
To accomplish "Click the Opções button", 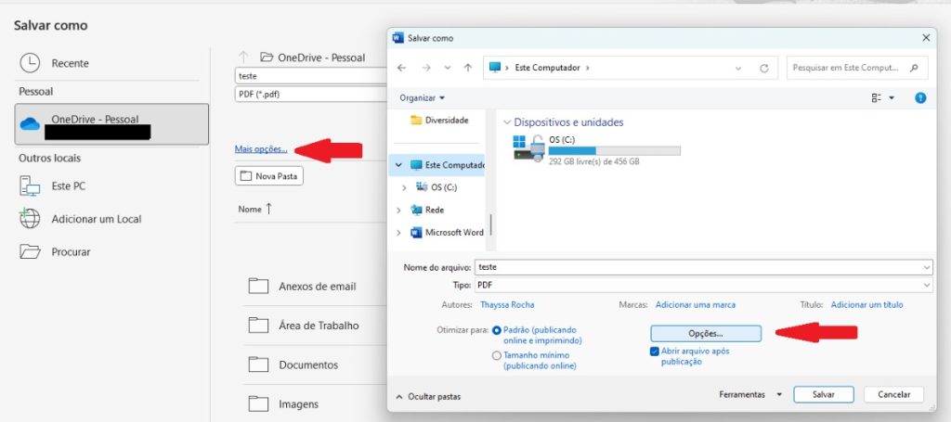I will [706, 332].
